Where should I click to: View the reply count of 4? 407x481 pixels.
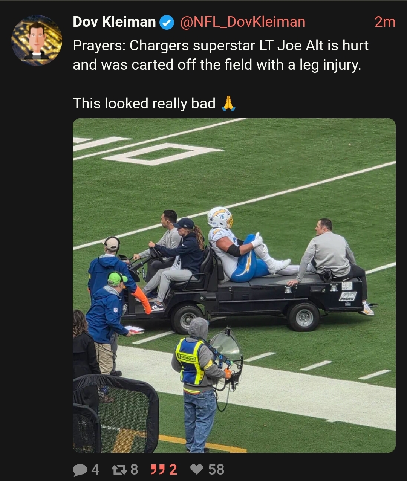tap(95, 470)
